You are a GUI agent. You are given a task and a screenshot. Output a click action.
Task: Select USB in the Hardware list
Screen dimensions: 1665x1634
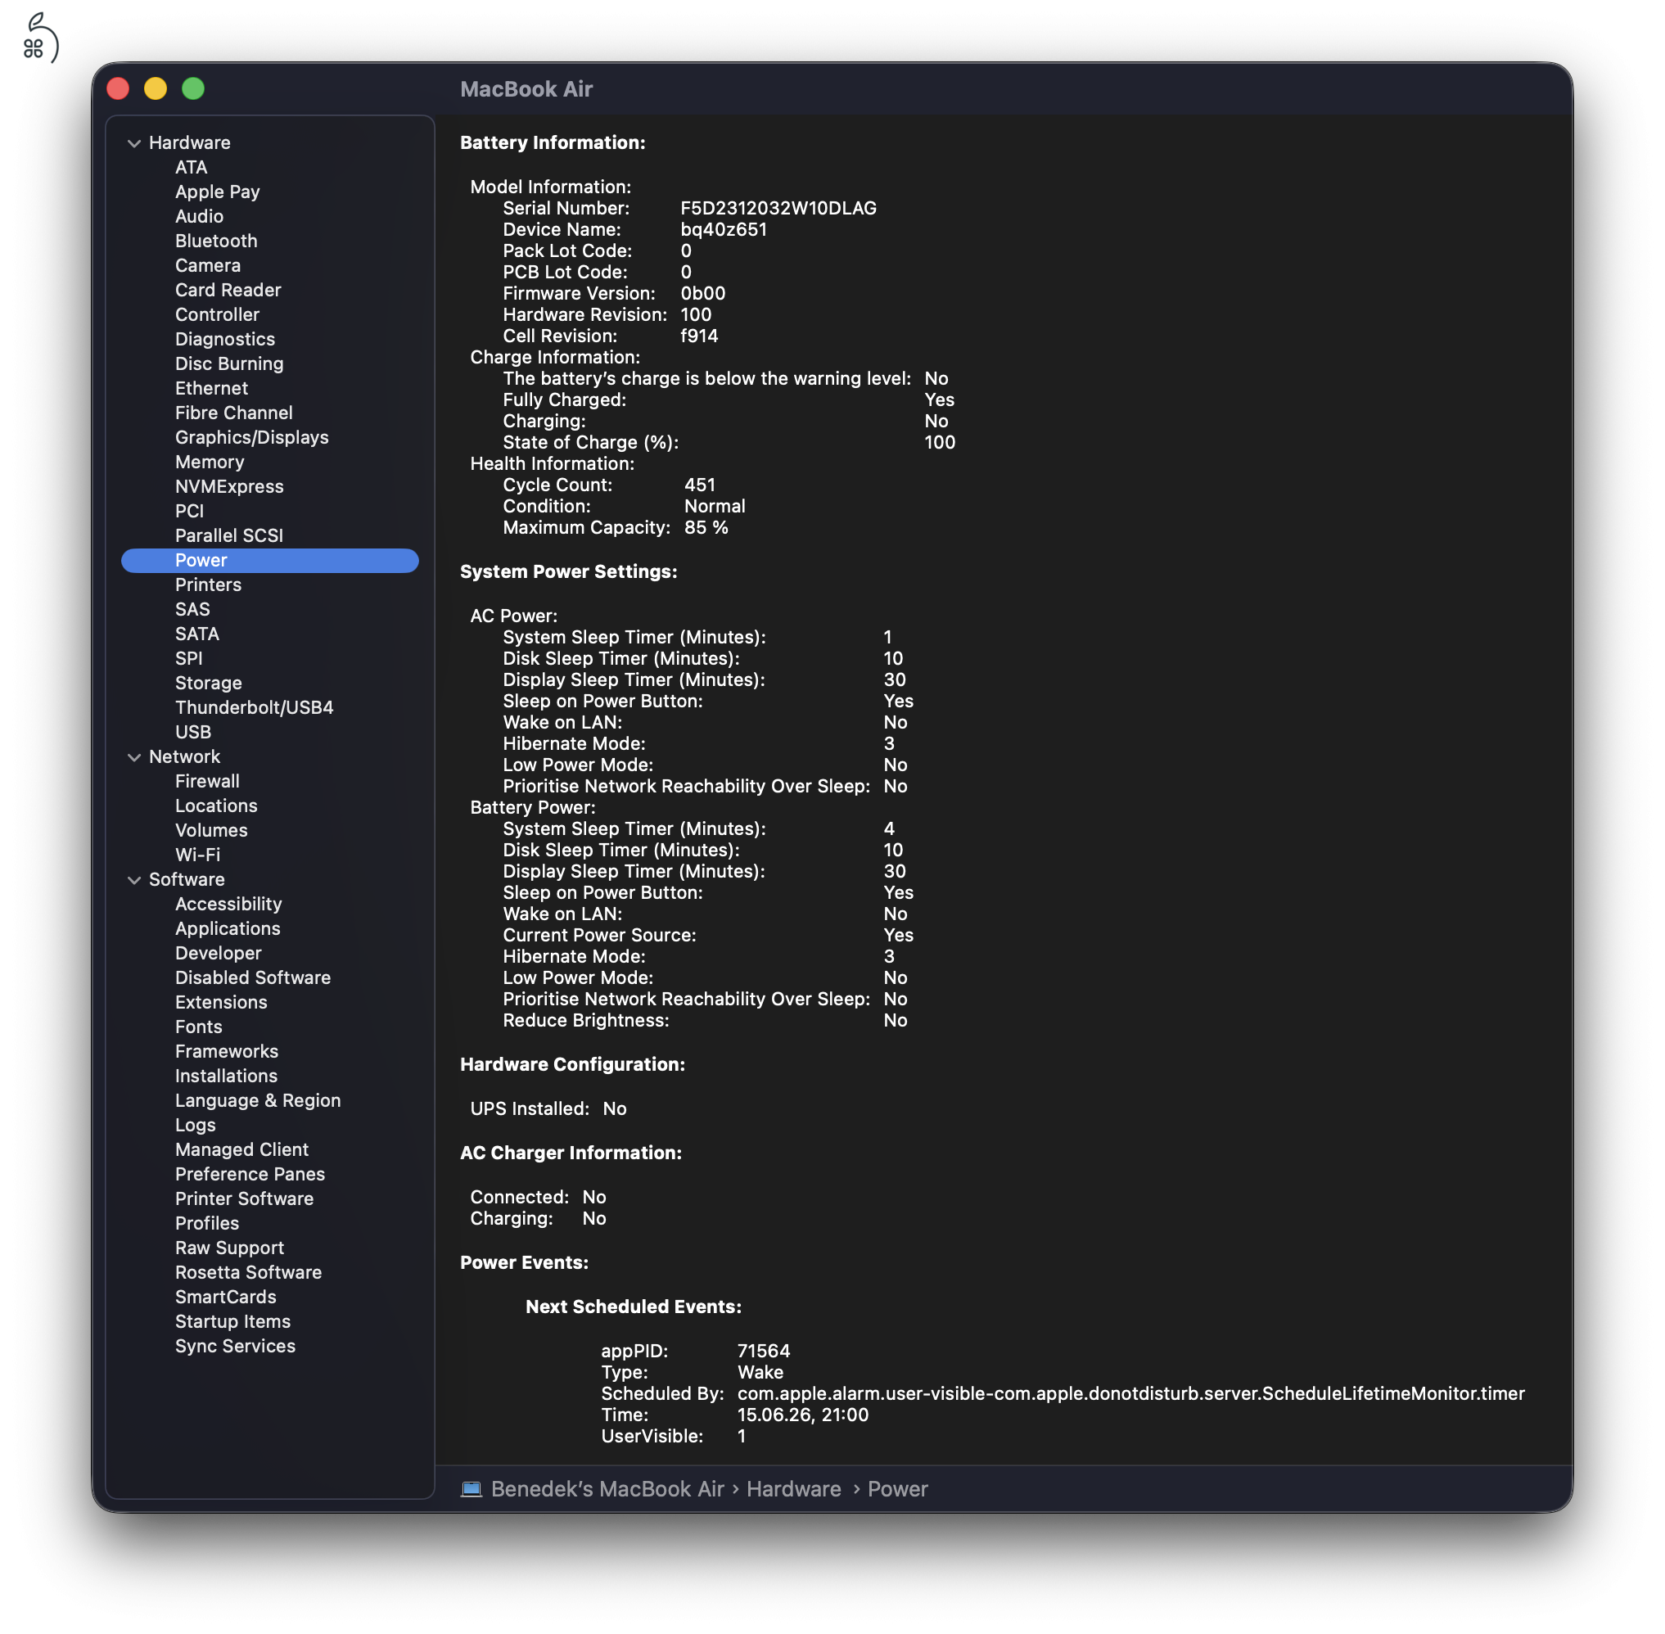click(x=193, y=733)
